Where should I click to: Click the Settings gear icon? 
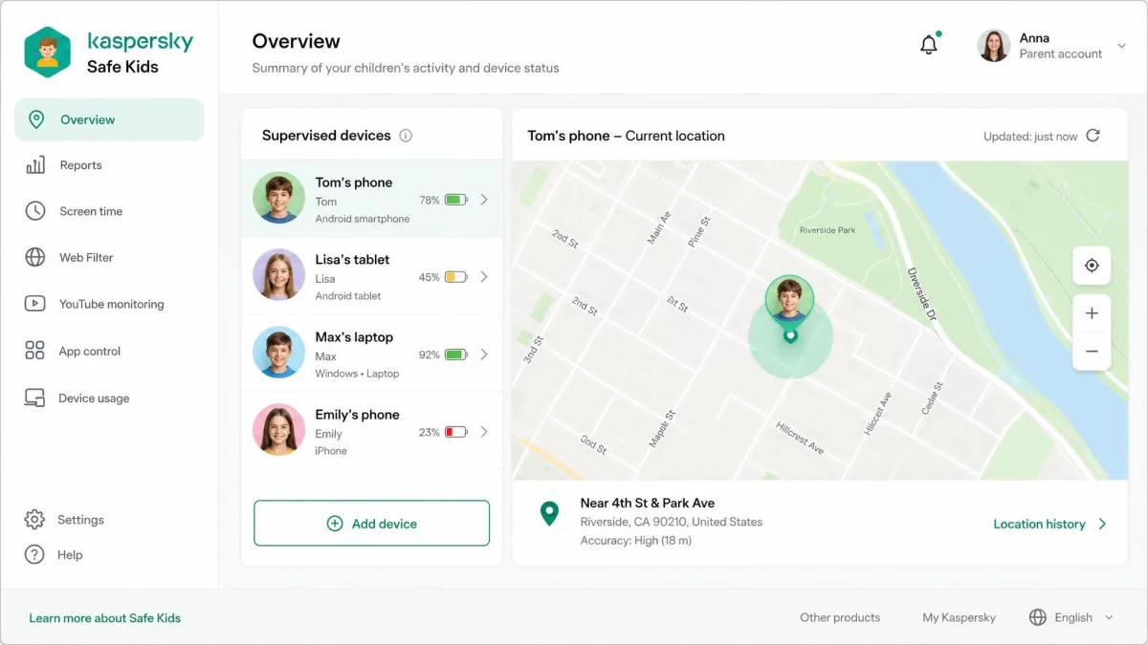pyautogui.click(x=34, y=520)
